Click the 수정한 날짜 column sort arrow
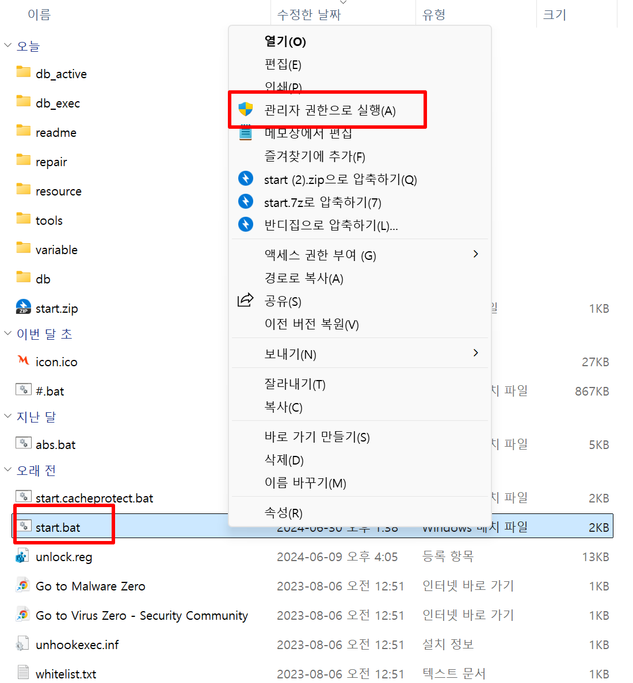Screen dimensions: 633x683 tap(342, 3)
